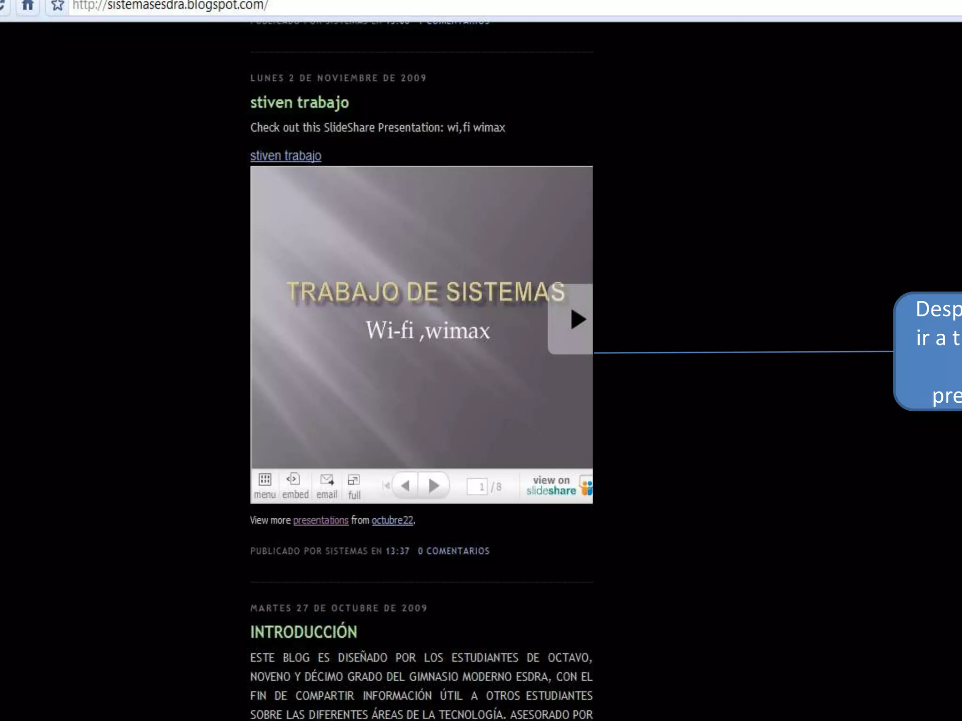
Task: Click the browser address bar URL
Action: (170, 6)
